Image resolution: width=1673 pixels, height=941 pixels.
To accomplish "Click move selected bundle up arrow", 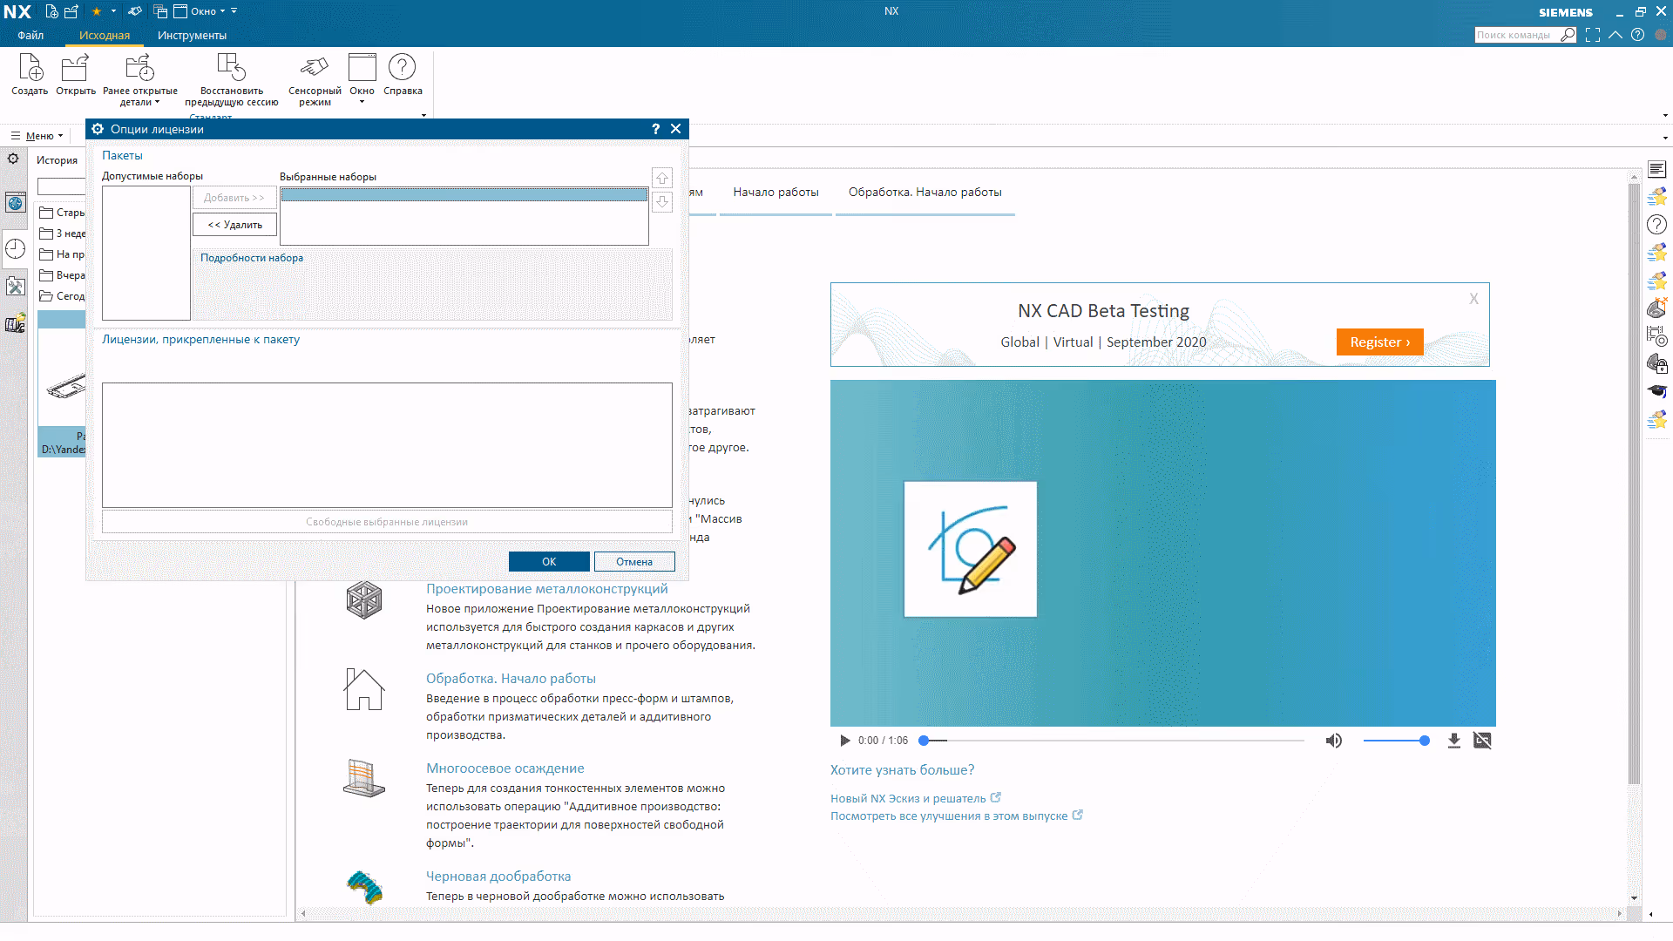I will [x=662, y=178].
